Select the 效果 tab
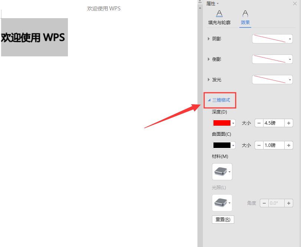301x247 pixels. click(245, 18)
